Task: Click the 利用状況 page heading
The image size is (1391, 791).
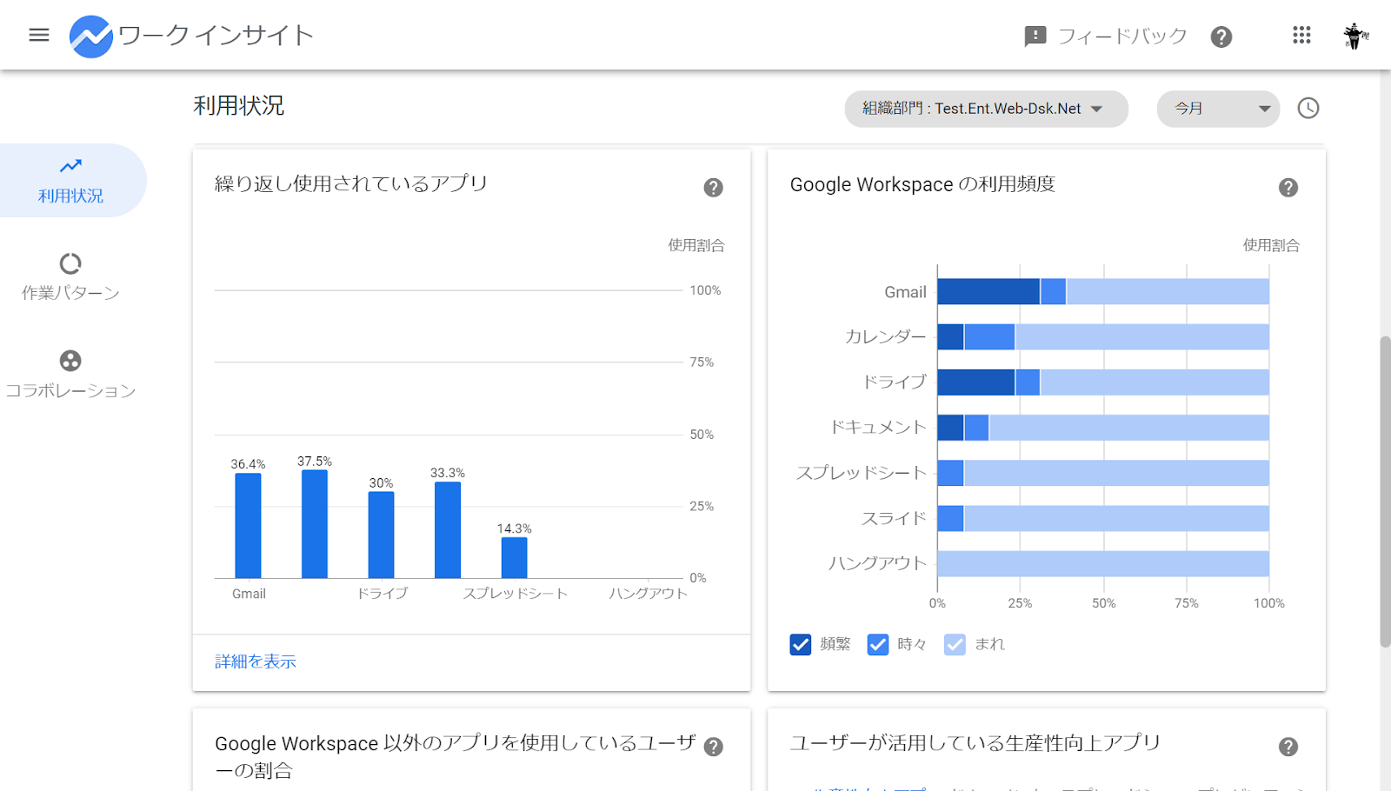Action: [x=239, y=106]
